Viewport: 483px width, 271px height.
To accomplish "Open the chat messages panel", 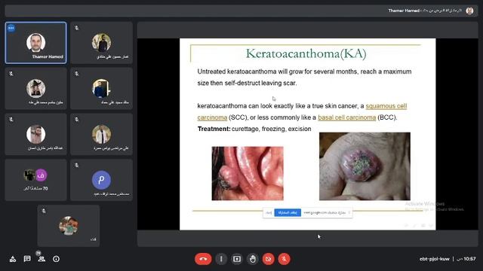I will (27, 259).
